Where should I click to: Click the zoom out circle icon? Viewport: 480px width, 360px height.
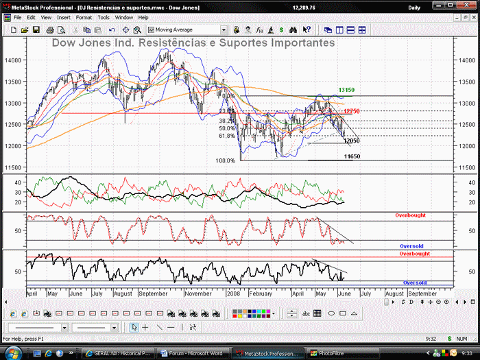[x=438, y=302]
